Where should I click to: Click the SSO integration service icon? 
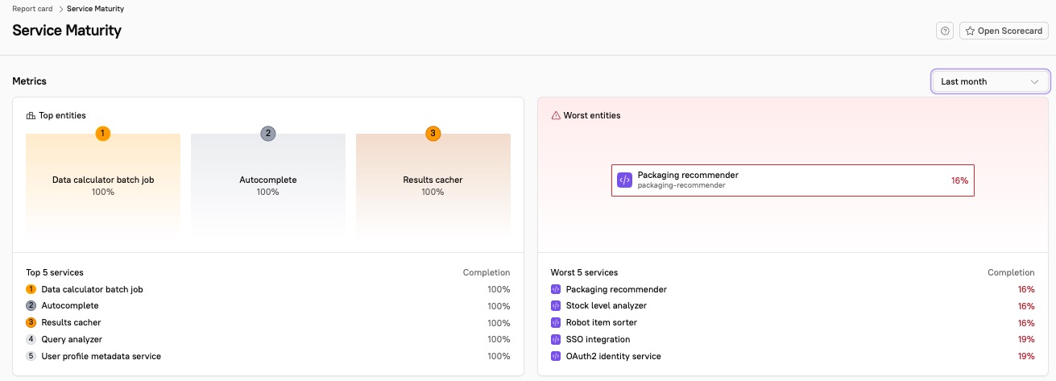(x=555, y=340)
